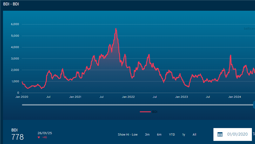255x144 pixels.
Task: Switch chart to 1y range
Action: click(x=183, y=135)
